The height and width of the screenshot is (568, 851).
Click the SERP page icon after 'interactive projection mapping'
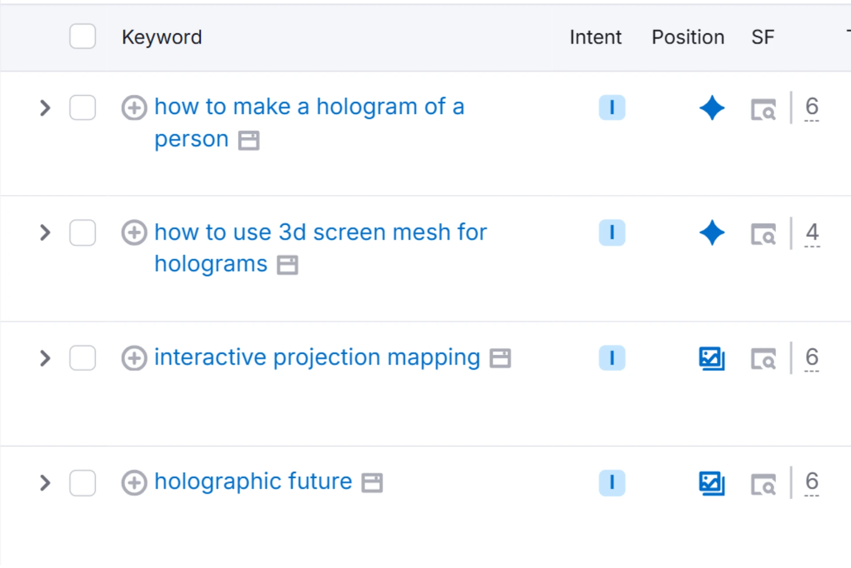[500, 358]
